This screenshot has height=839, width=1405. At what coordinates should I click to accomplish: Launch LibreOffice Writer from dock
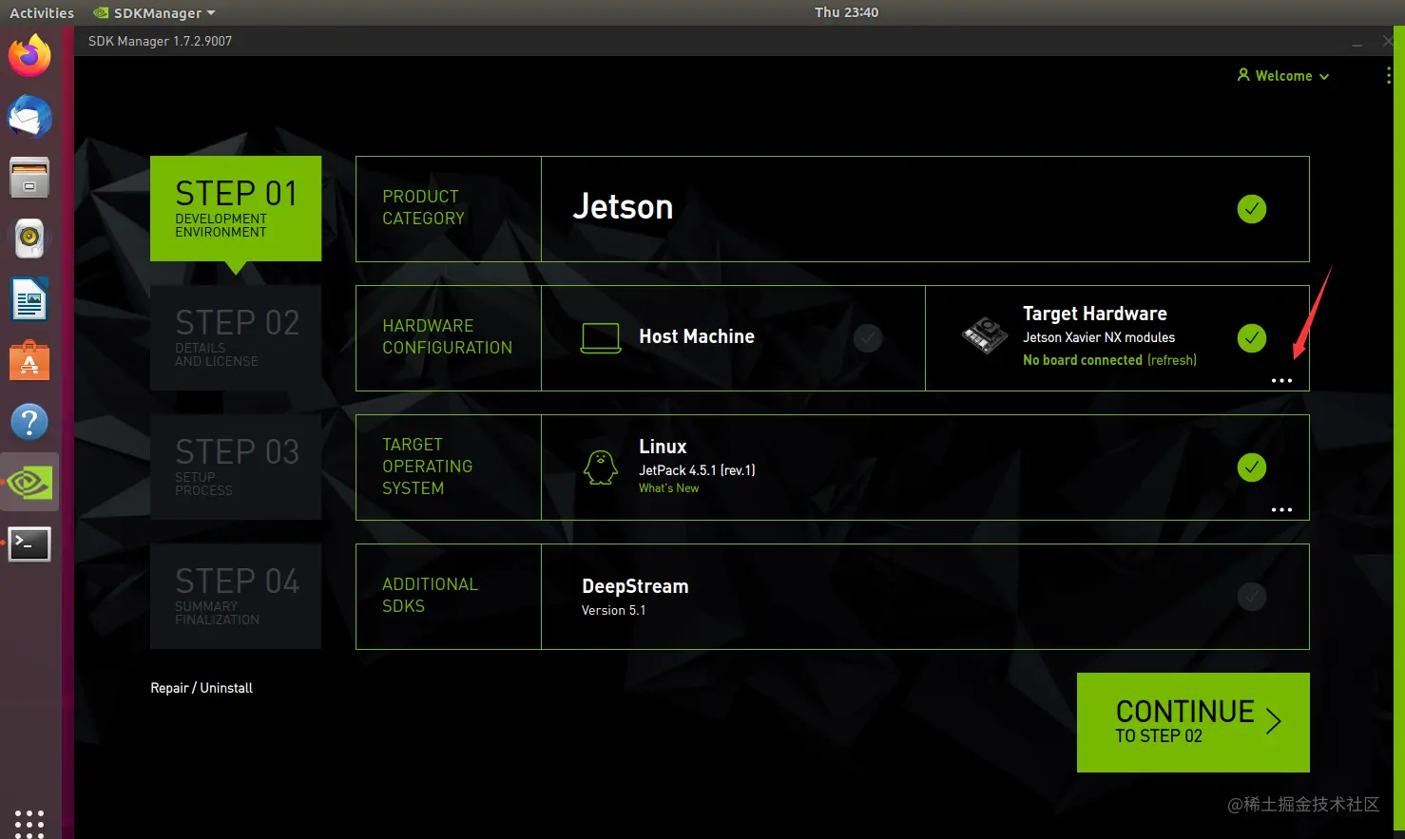pos(29,300)
